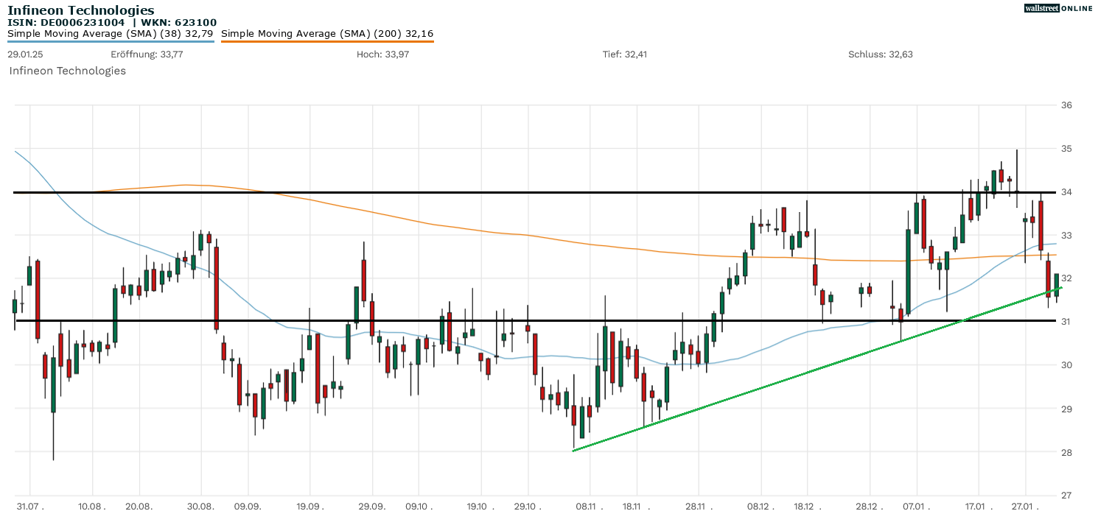Image resolution: width=1098 pixels, height=511 pixels.
Task: Click the Tief: 32,41 value
Action: pyautogui.click(x=624, y=54)
